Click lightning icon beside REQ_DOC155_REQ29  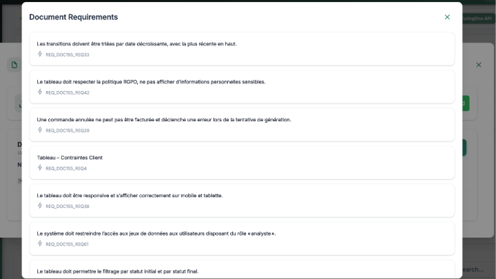point(40,130)
